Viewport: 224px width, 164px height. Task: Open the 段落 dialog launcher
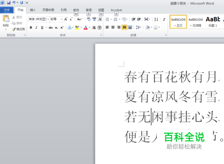click(x=166, y=35)
